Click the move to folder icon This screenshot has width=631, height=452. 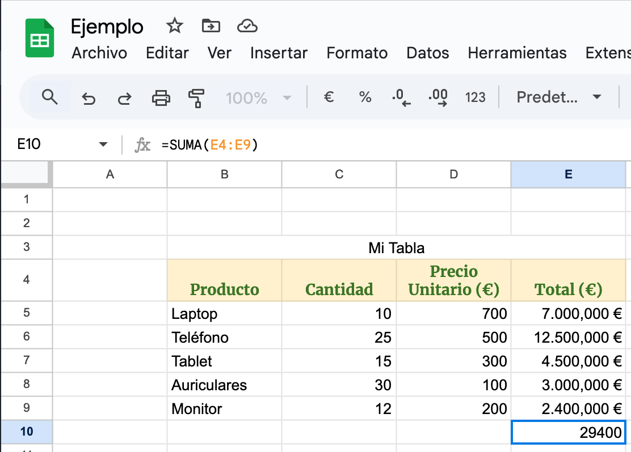click(211, 26)
